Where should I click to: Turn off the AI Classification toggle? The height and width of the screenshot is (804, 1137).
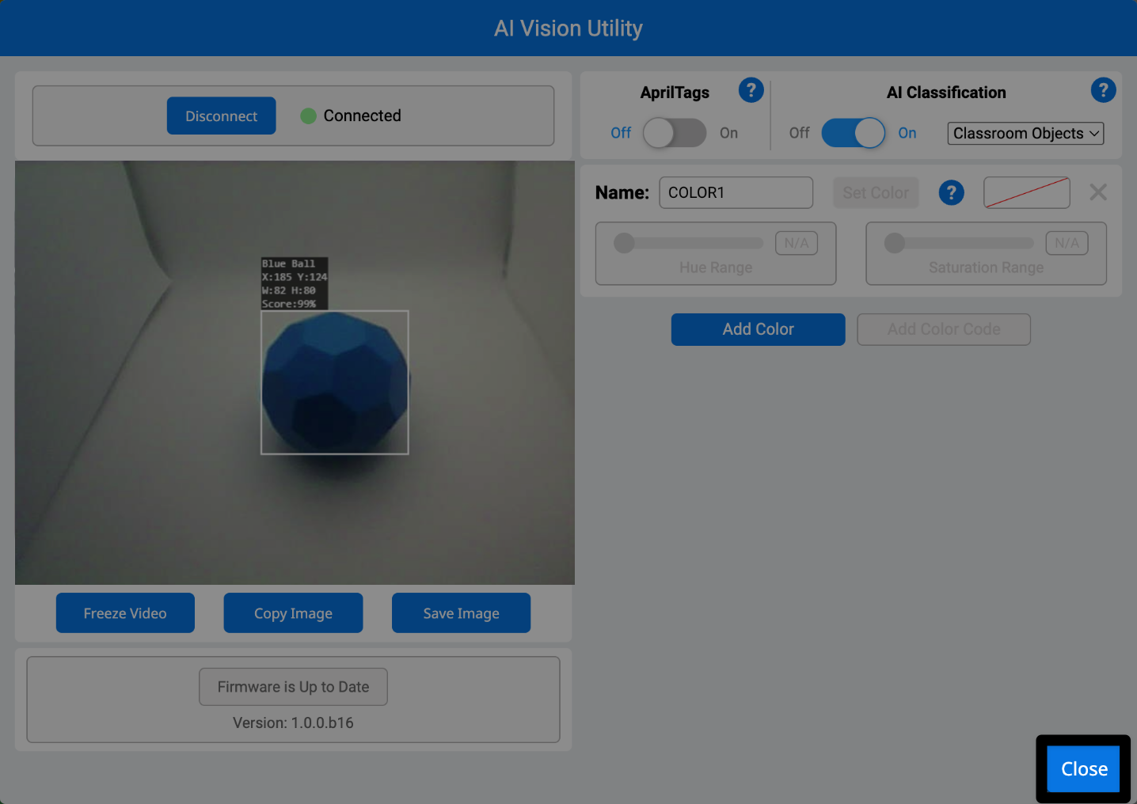pyautogui.click(x=853, y=133)
